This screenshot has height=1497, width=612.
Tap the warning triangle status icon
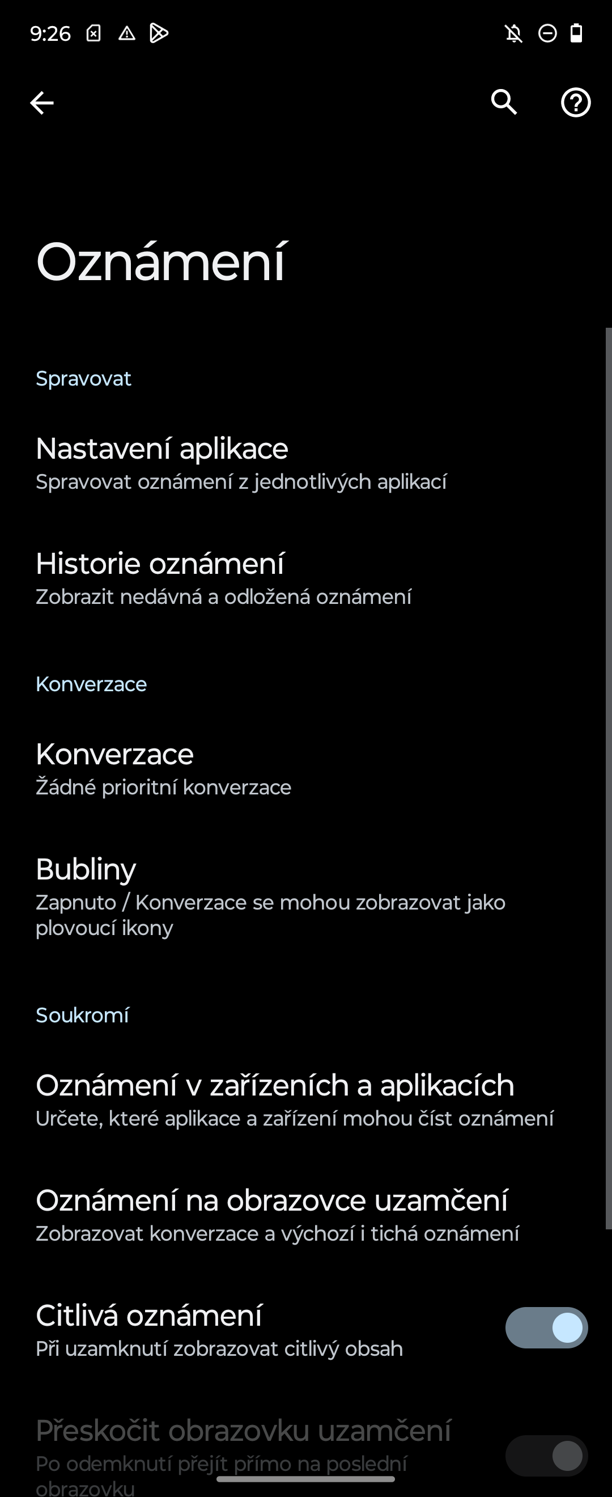(x=126, y=33)
